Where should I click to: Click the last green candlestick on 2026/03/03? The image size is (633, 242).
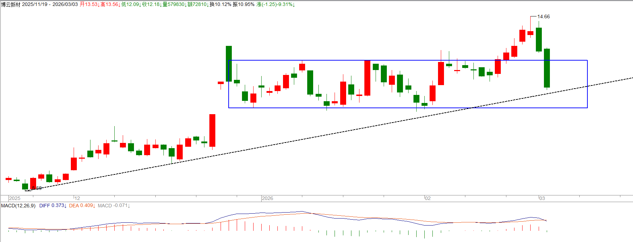coord(547,68)
